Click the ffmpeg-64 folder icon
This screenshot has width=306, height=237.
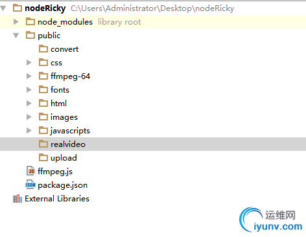coord(43,76)
